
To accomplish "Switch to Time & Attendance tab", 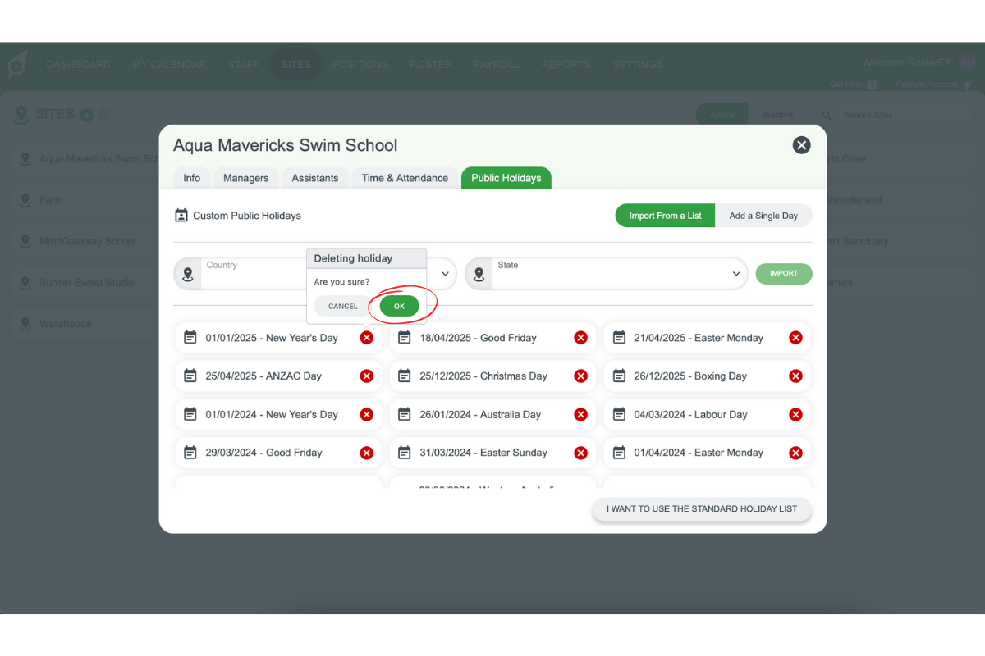I will (405, 178).
